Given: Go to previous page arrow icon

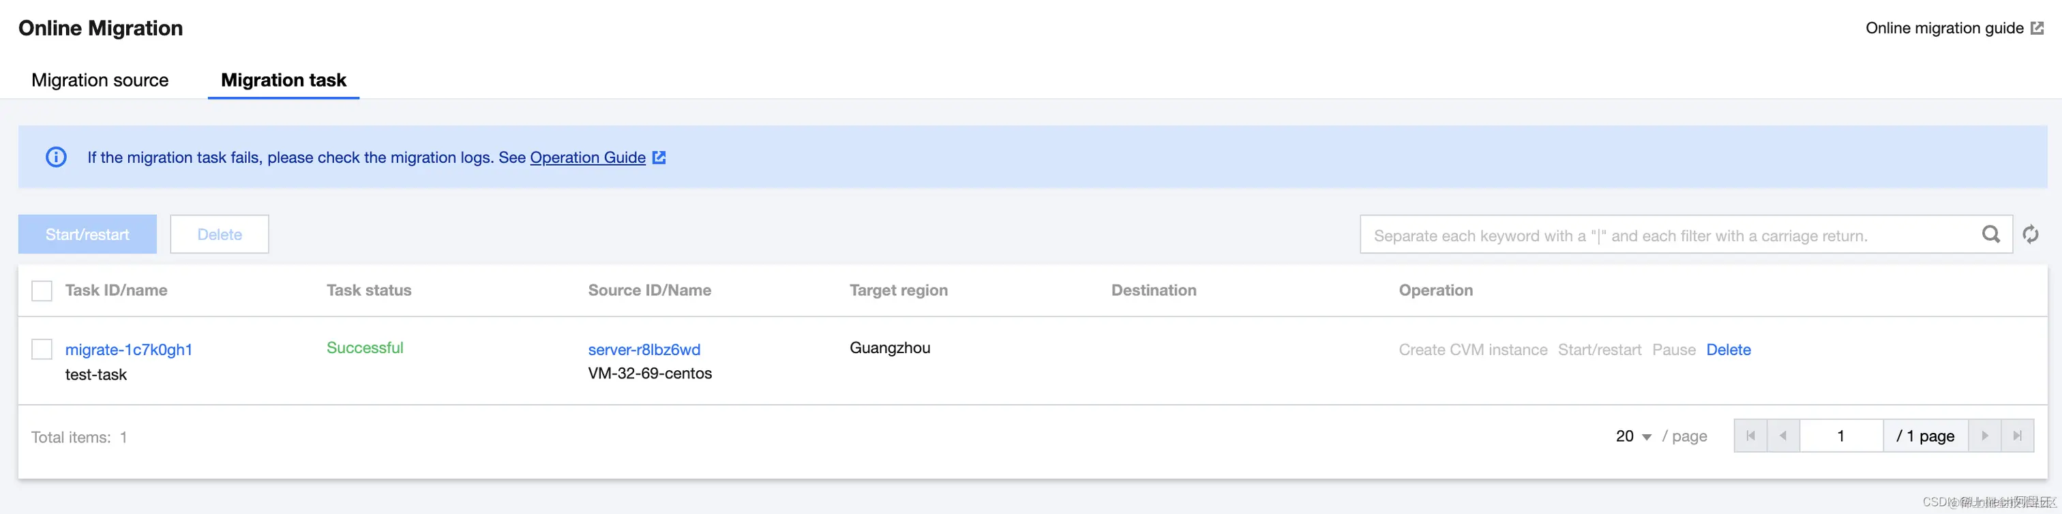Looking at the screenshot, I should coord(1782,436).
